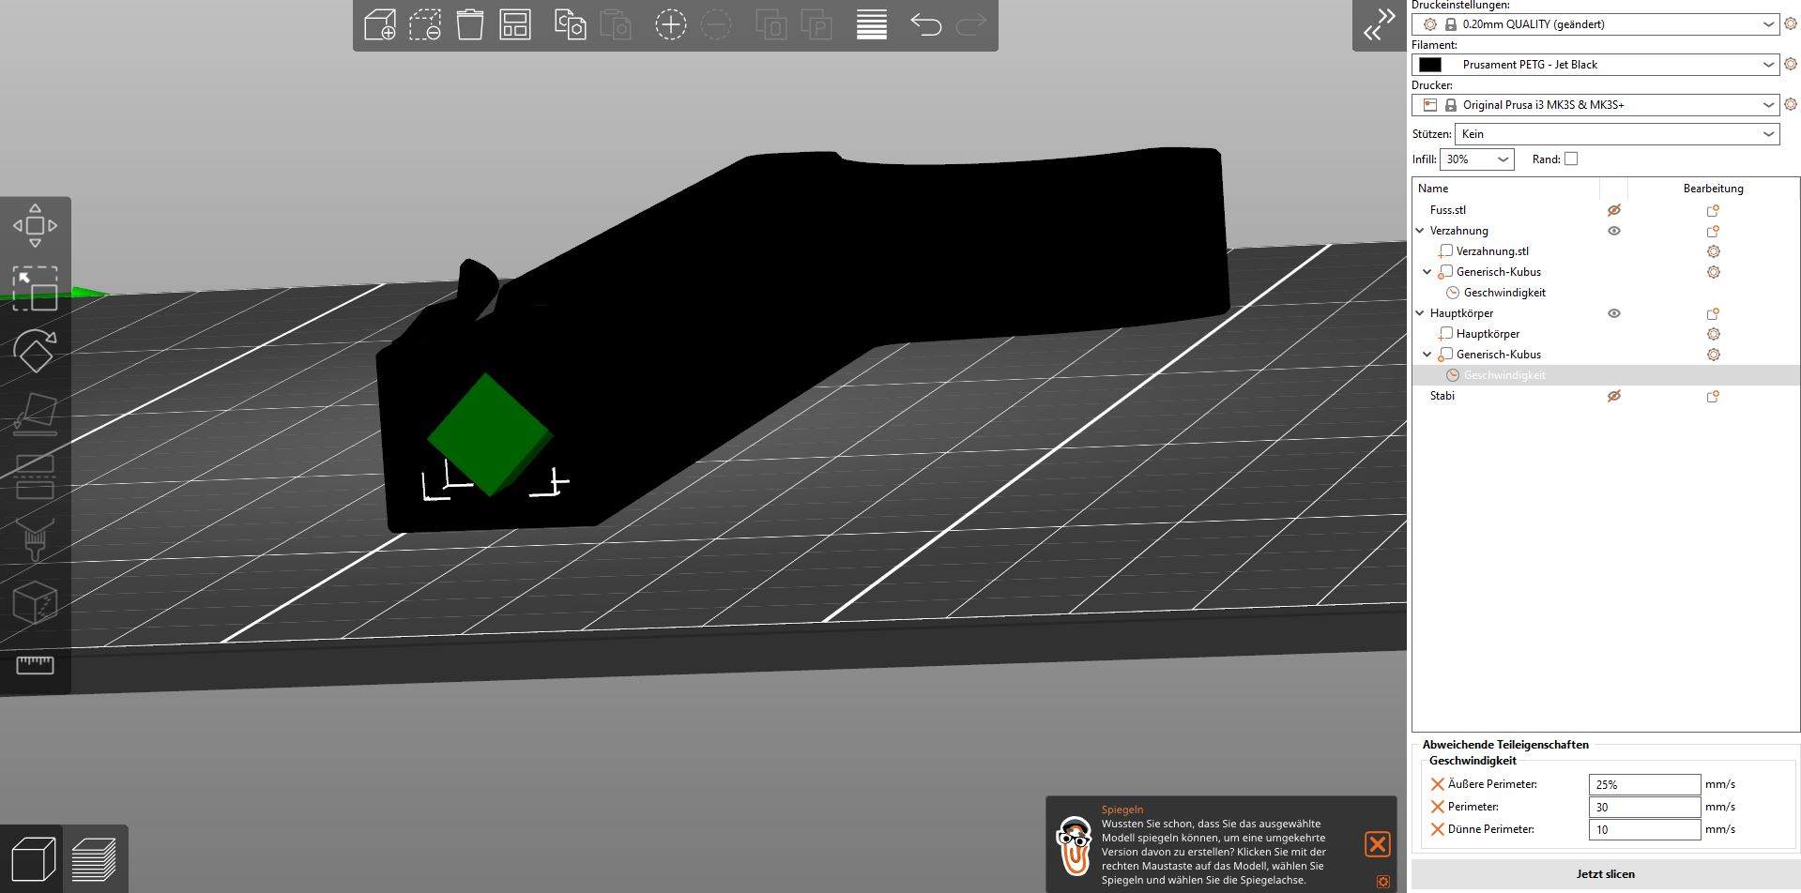Open the Measure ruler tool
1801x893 pixels.
click(35, 665)
